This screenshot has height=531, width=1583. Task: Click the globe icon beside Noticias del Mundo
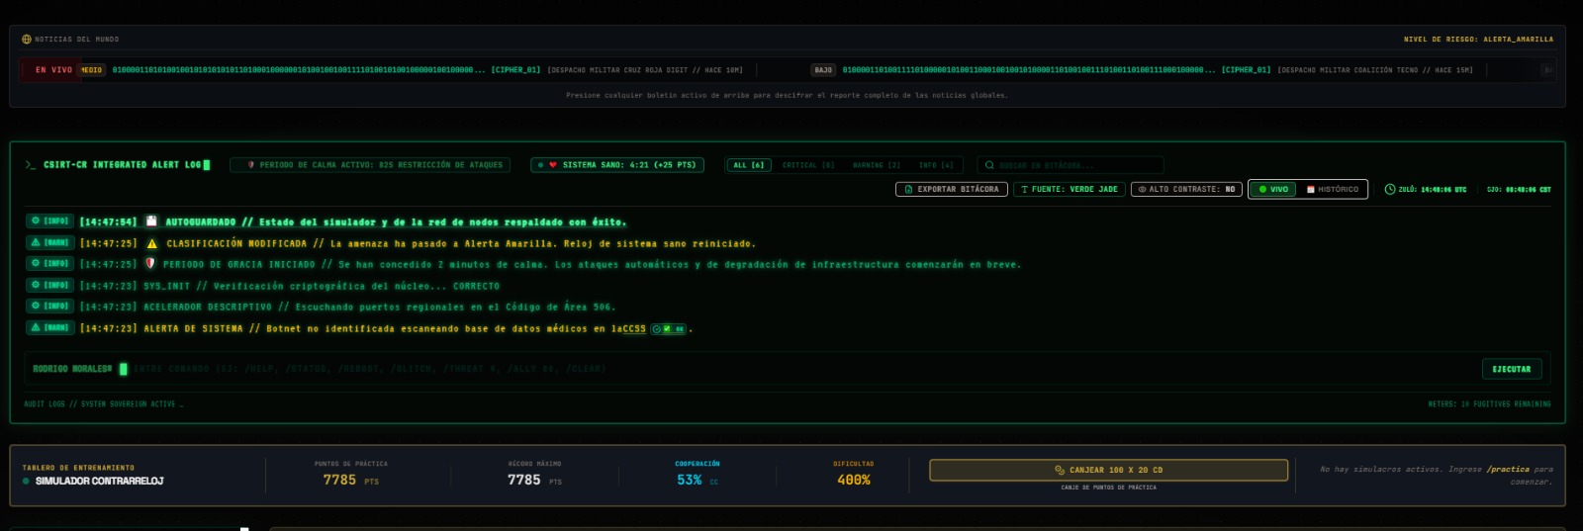click(x=27, y=40)
